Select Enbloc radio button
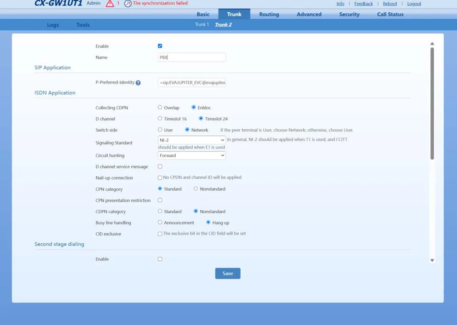This screenshot has height=325, width=457. [194, 107]
